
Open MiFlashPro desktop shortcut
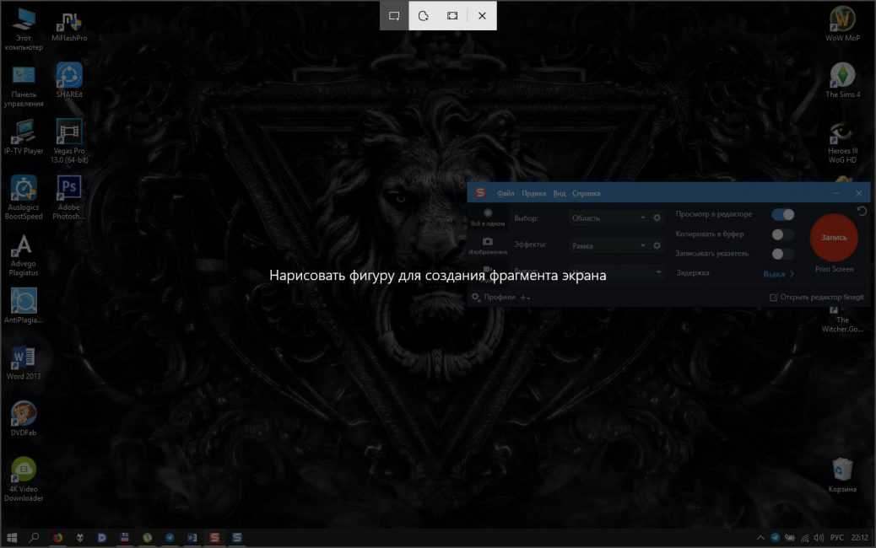(69, 26)
